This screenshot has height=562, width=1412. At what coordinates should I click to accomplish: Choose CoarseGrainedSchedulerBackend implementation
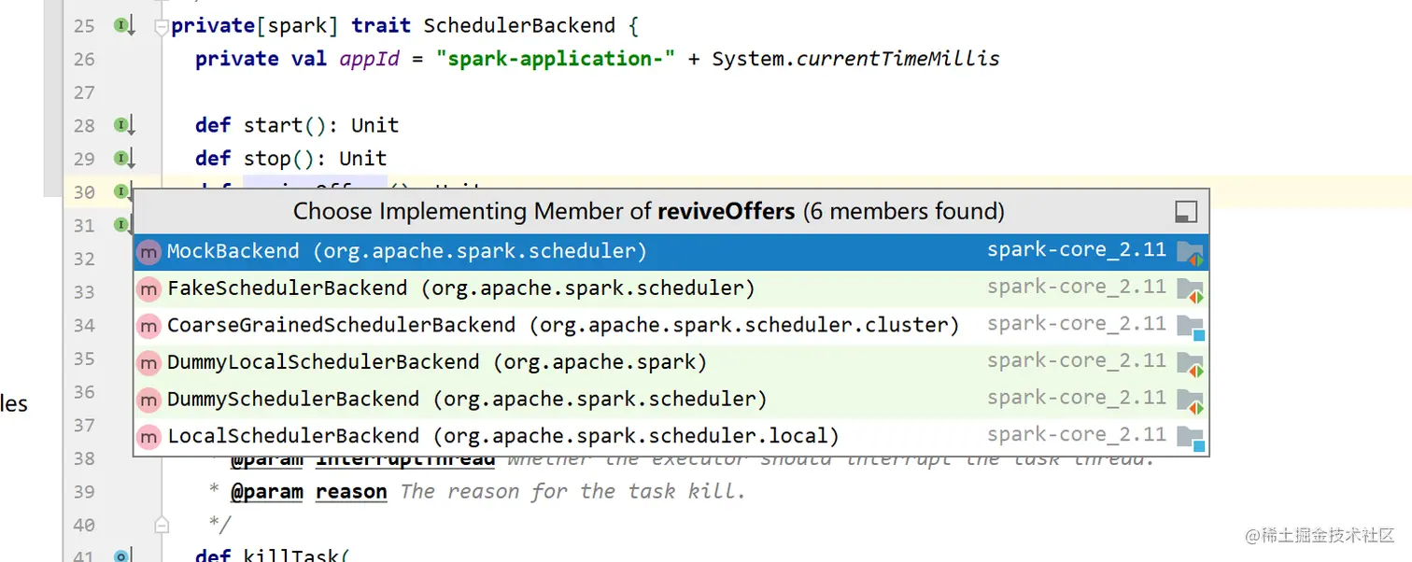[x=671, y=325]
